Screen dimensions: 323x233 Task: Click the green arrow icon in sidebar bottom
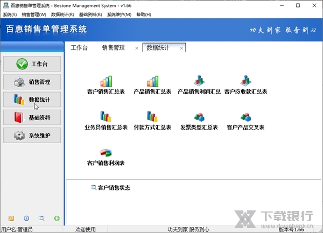click(x=57, y=218)
